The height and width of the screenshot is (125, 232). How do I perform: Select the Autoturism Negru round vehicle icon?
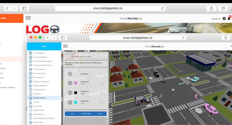tap(70, 93)
